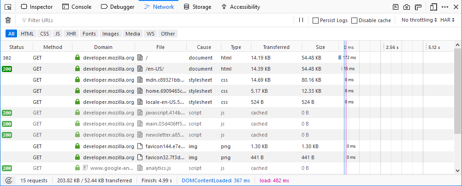Viewport: 462px width, 186px height.
Task: Click the DOMContentLoaded: 367 ms status text
Action: pyautogui.click(x=216, y=180)
